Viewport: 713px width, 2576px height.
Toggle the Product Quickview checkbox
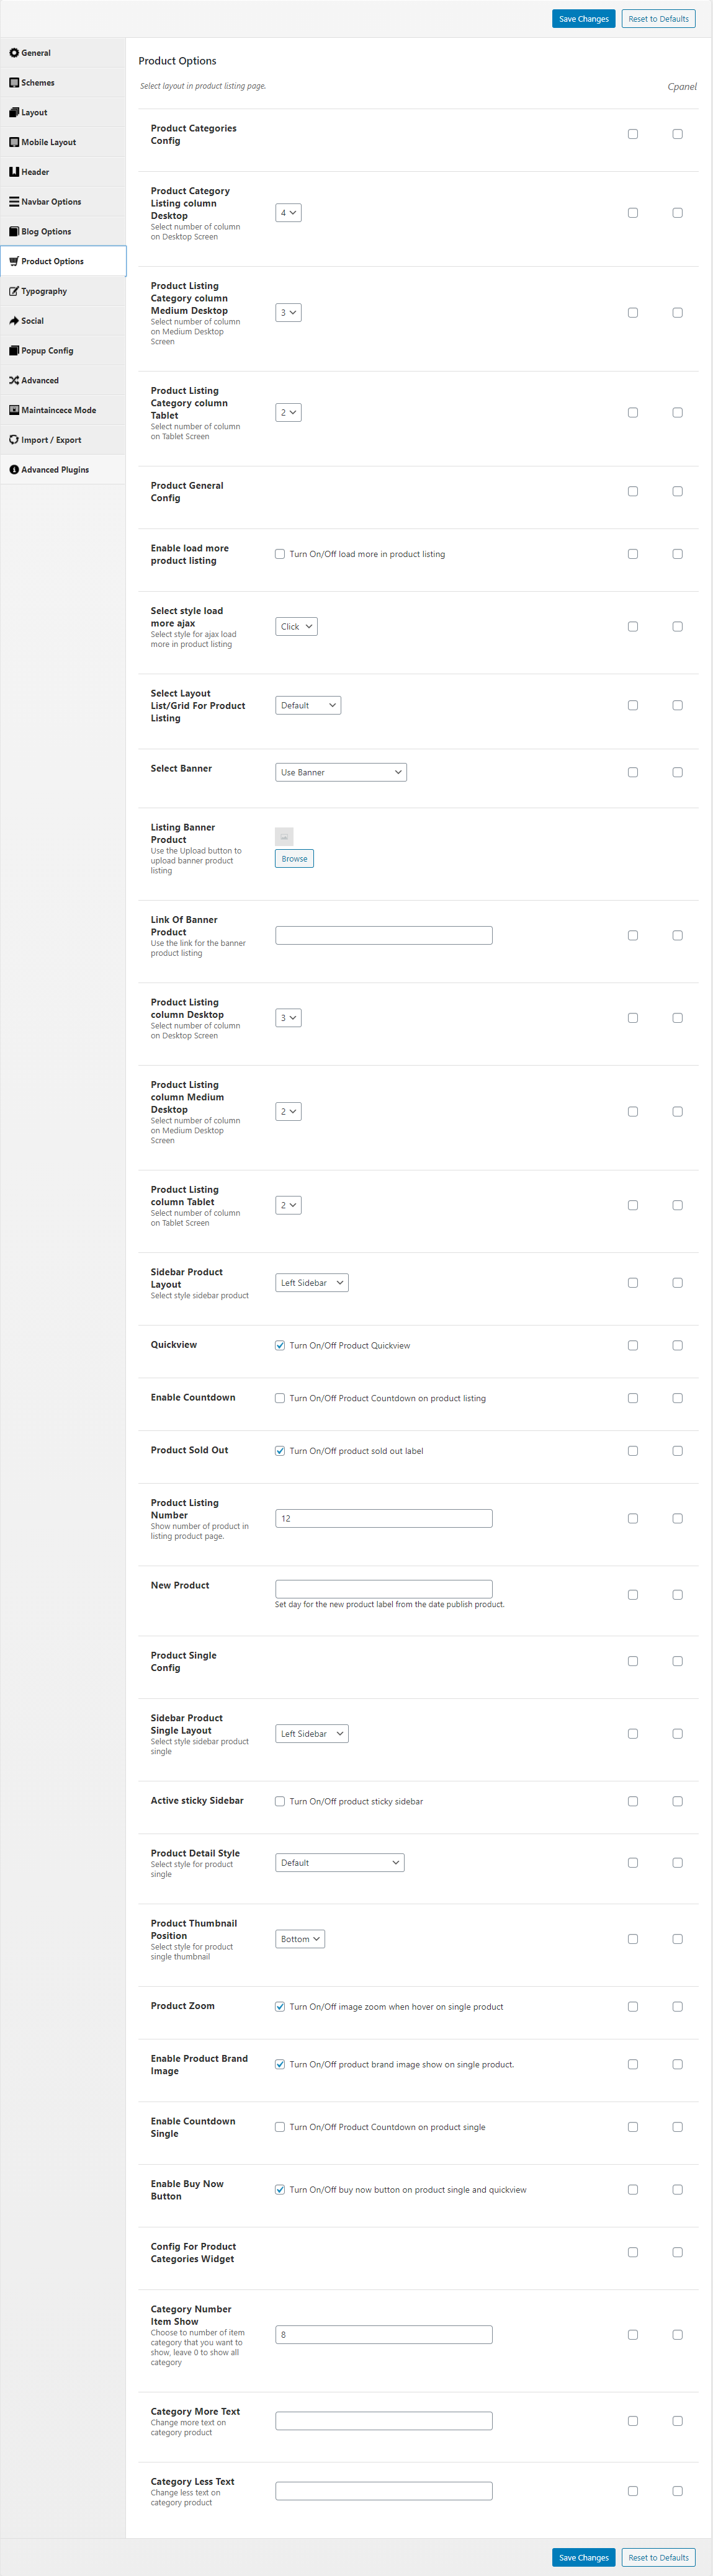tap(280, 1345)
